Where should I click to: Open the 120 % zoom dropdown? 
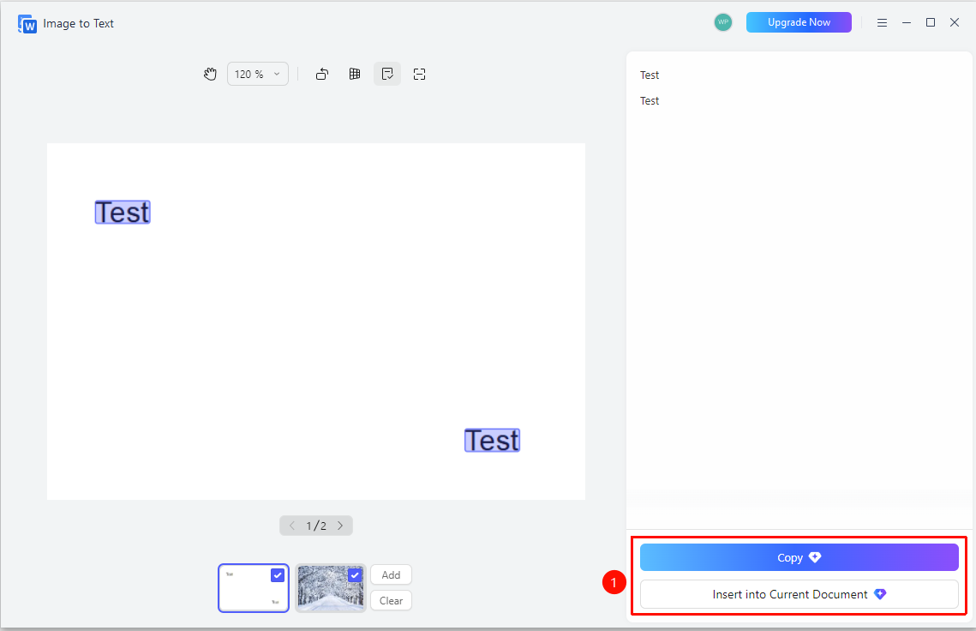point(258,74)
